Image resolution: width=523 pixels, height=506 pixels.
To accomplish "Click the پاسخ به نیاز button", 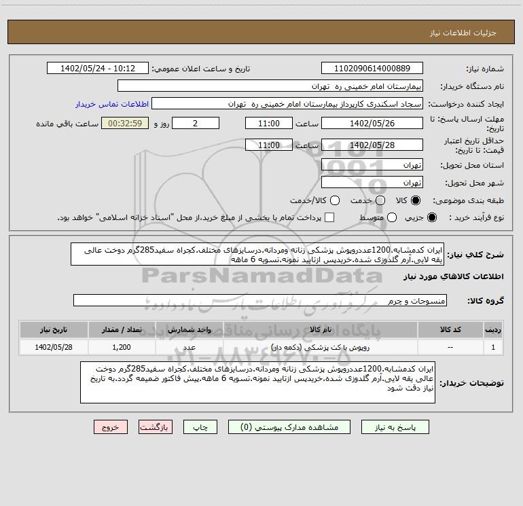I will (395, 427).
